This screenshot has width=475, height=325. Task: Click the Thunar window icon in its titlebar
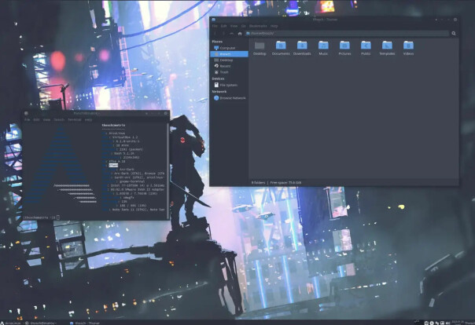(x=214, y=20)
